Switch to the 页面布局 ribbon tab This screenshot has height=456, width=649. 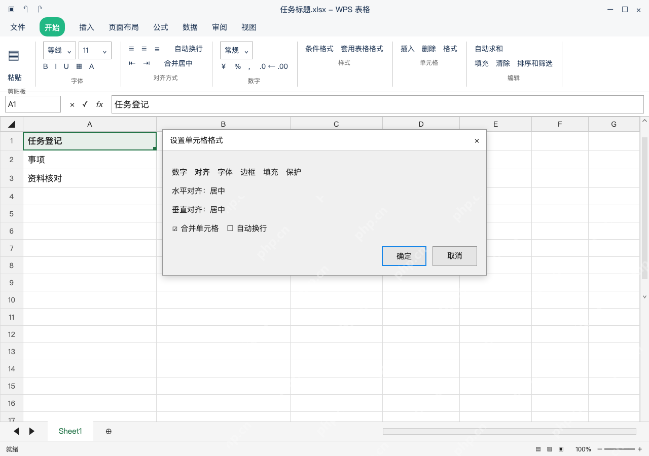(124, 27)
